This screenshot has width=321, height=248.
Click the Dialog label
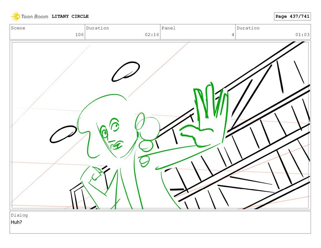(x=19, y=215)
